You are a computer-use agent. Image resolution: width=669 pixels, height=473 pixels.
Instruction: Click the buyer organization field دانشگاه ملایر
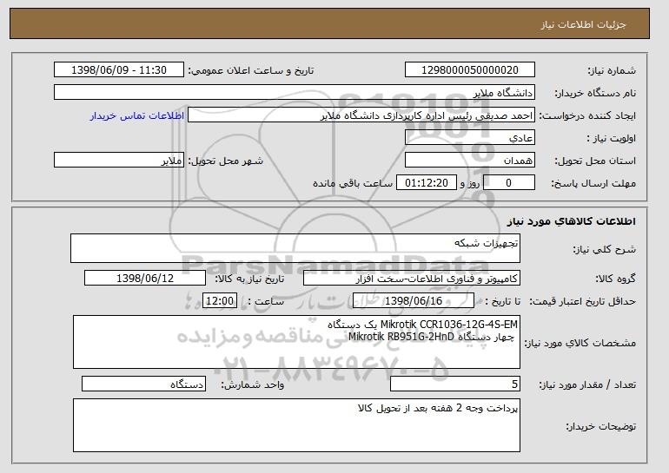[x=295, y=93]
